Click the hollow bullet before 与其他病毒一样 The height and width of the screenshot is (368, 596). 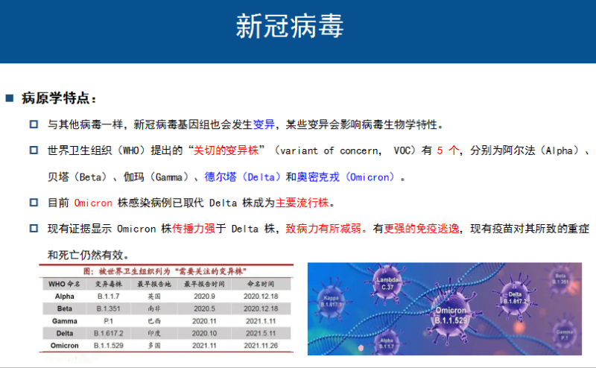pos(34,124)
